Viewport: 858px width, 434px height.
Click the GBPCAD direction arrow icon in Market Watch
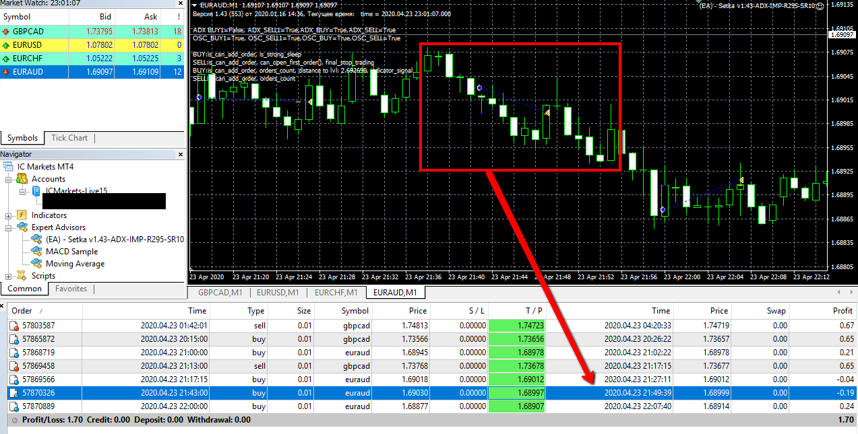coord(6,32)
